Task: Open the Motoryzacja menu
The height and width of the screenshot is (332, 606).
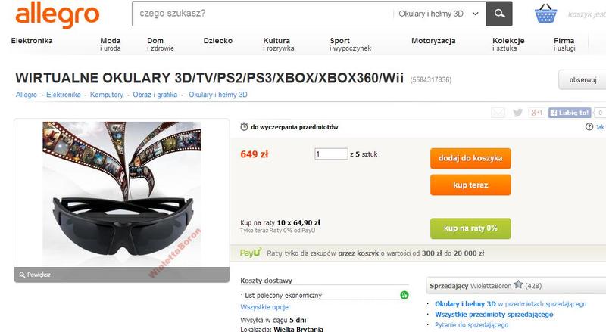Action: click(433, 41)
